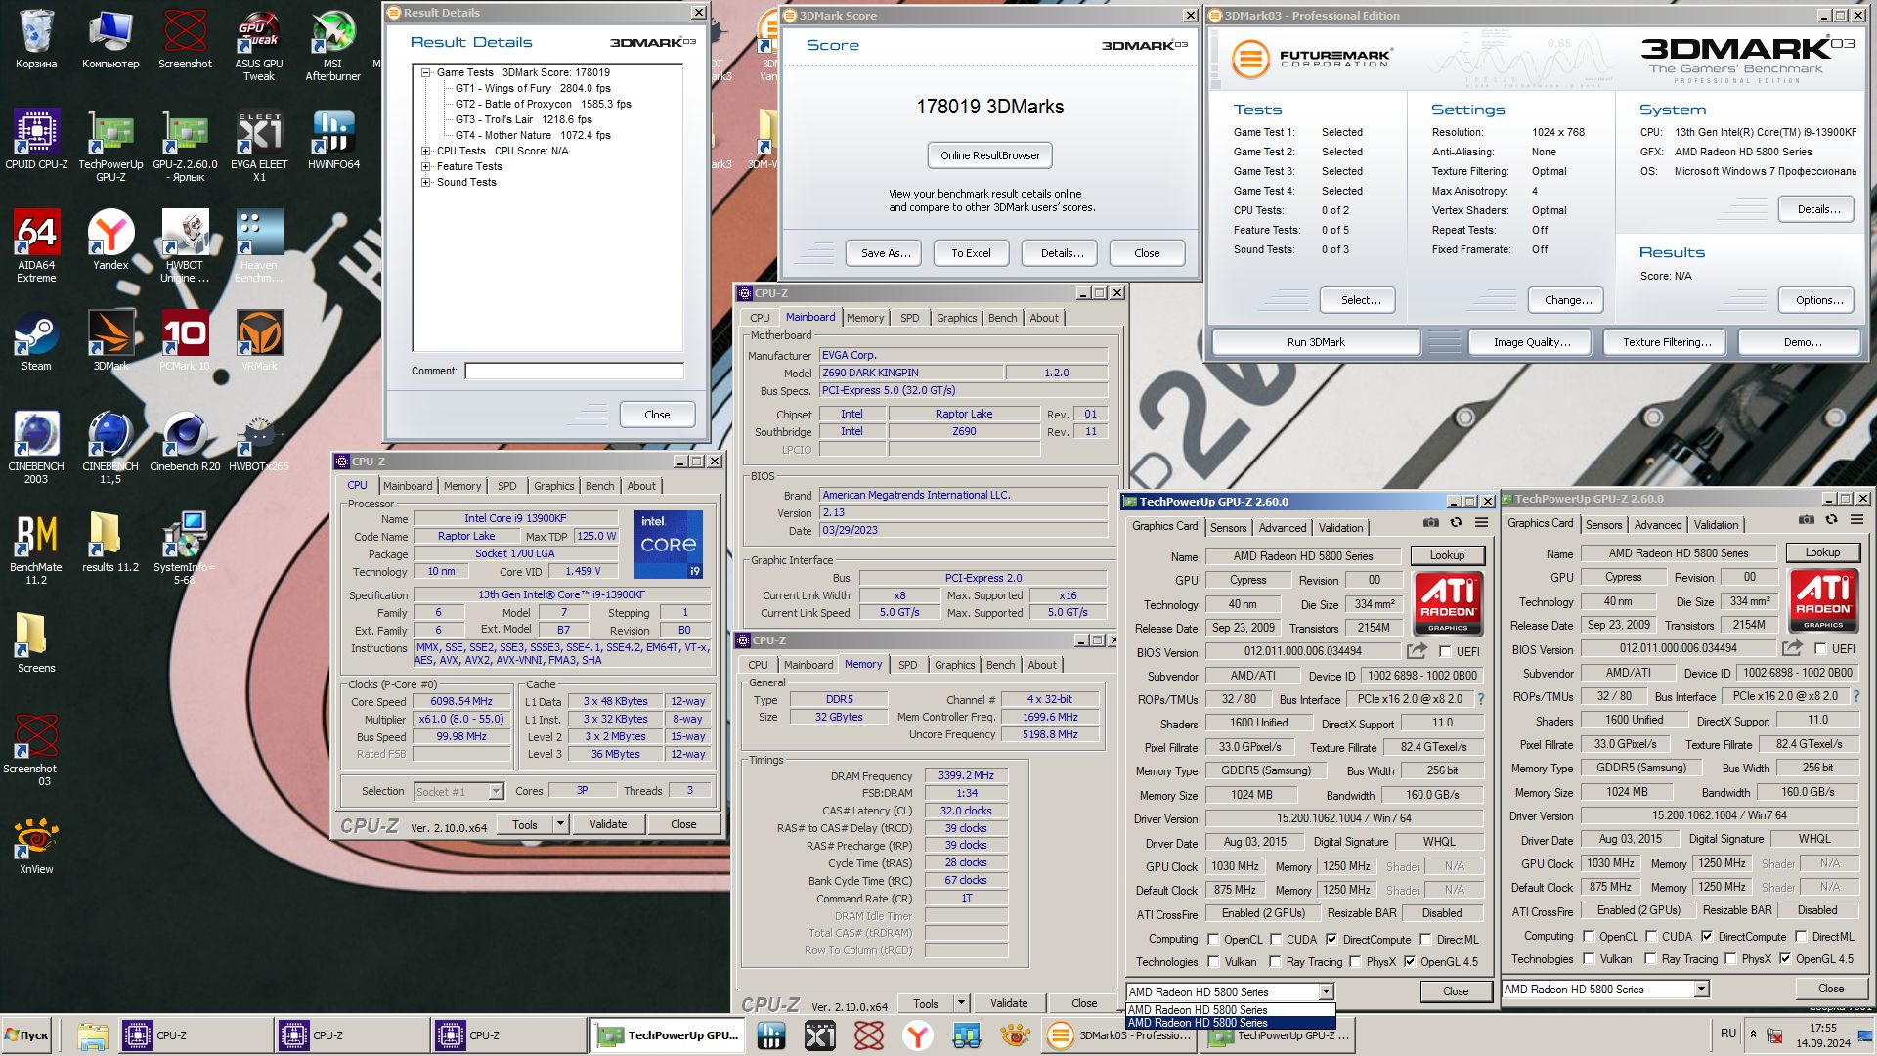Click the Bus Interface question mark in right GPU-Z
The height and width of the screenshot is (1056, 1877).
1855,696
